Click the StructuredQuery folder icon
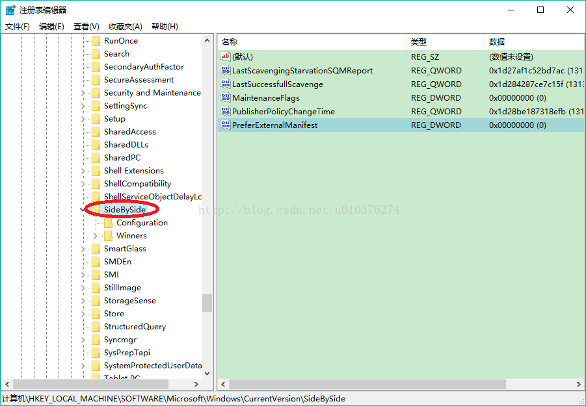Image resolution: width=586 pixels, height=406 pixels. click(x=96, y=327)
